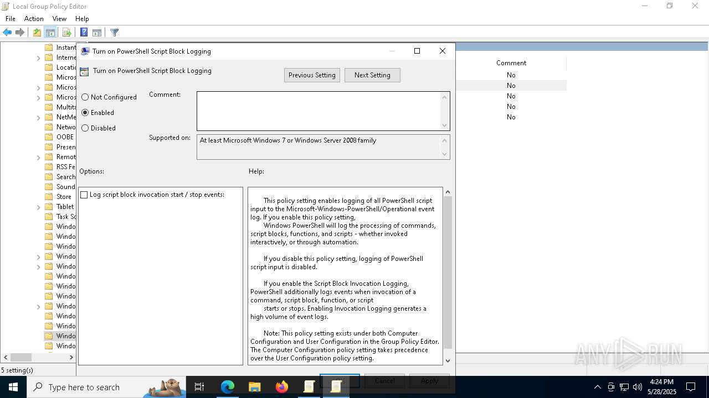The height and width of the screenshot is (398, 709).
Task: Click the OOBE folder icon
Action: (49, 137)
